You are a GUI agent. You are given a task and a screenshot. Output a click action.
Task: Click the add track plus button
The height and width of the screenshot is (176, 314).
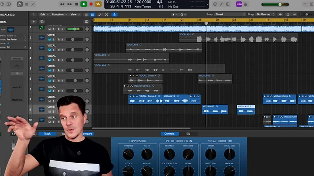coord(34,22)
